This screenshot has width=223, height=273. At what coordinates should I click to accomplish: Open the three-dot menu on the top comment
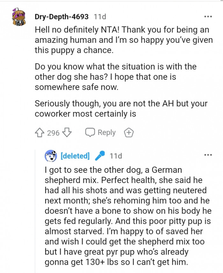point(208,16)
